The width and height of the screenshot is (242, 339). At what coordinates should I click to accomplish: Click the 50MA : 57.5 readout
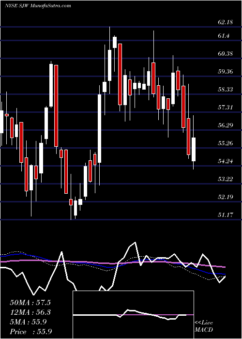30,303
